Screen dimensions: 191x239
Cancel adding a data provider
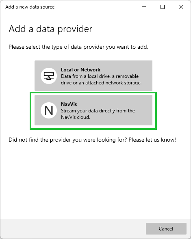click(x=166, y=228)
